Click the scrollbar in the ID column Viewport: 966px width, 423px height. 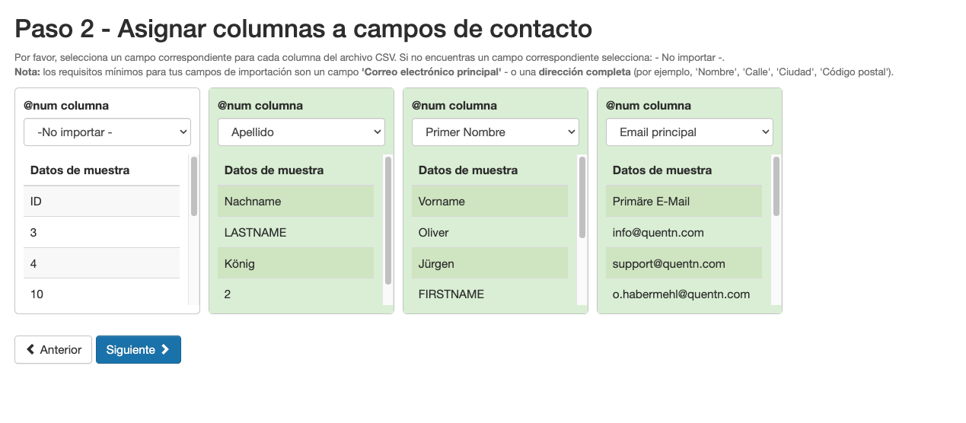coord(194,186)
